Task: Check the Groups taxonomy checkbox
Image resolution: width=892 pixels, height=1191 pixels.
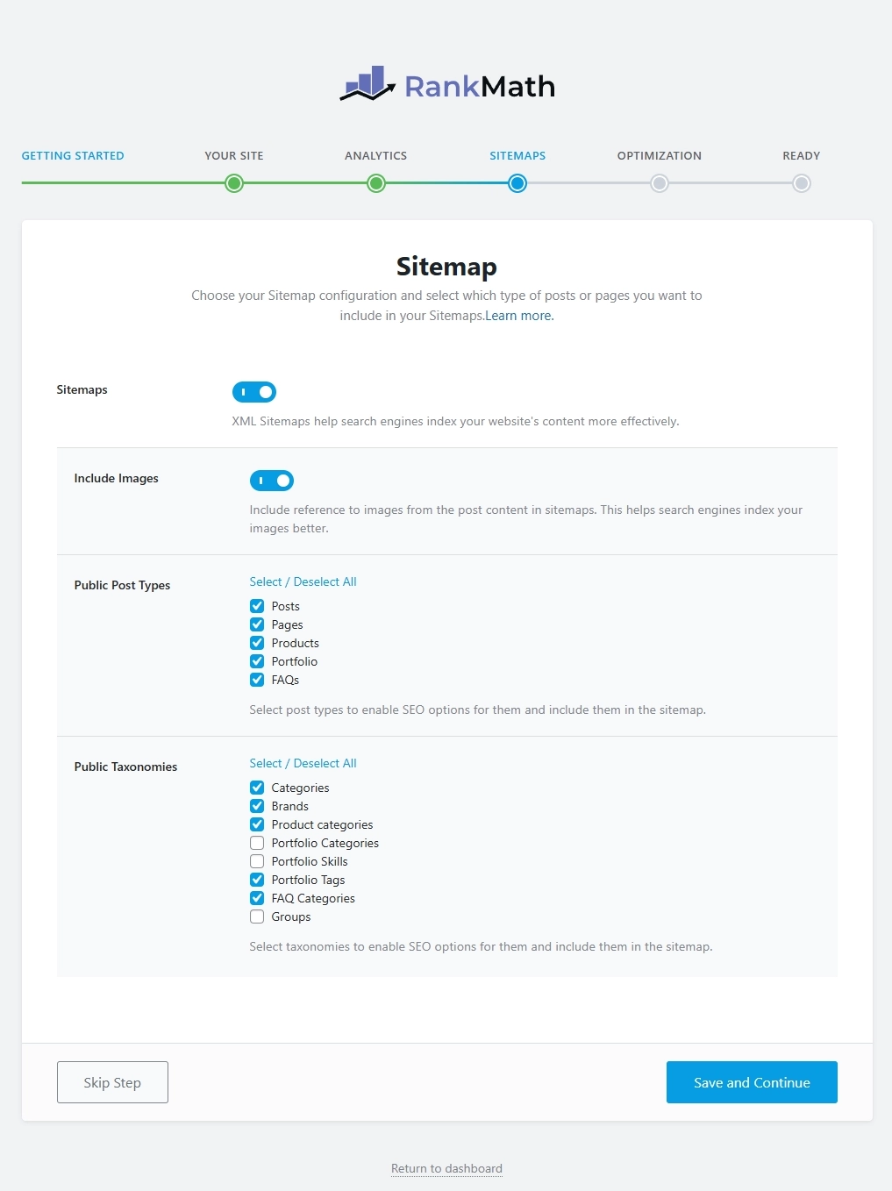Action: [x=257, y=916]
